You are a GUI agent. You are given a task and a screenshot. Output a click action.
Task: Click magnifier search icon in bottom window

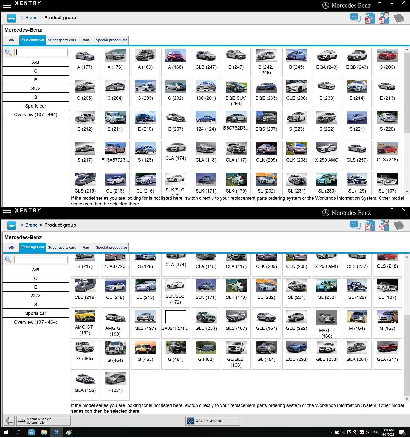click(8, 260)
